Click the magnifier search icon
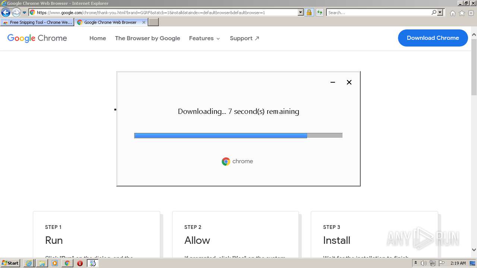 tap(434, 13)
